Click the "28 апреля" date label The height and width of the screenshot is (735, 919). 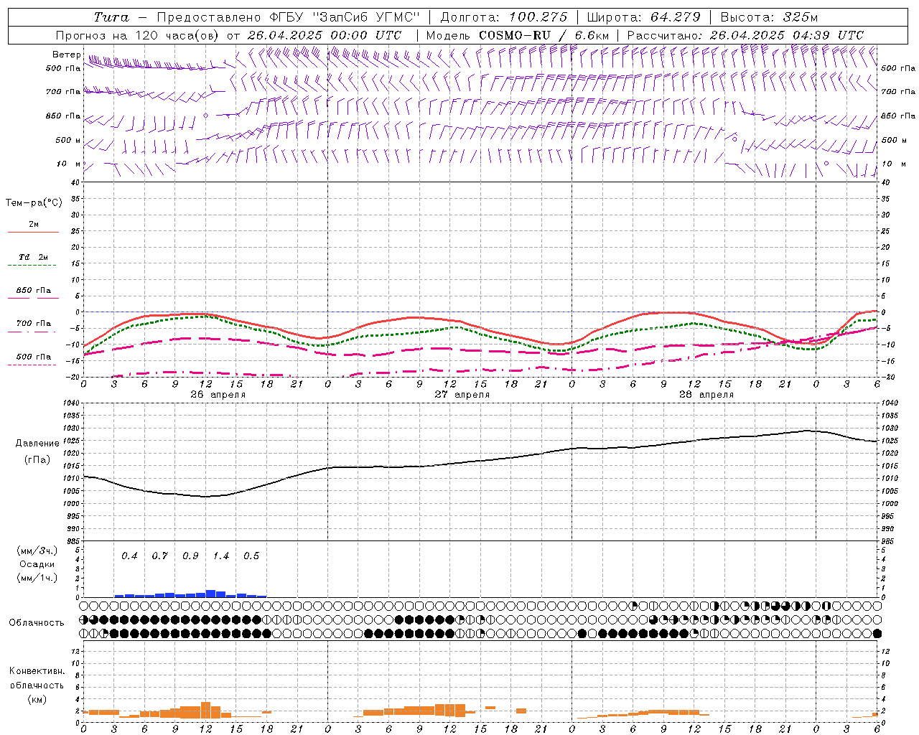[x=706, y=395]
